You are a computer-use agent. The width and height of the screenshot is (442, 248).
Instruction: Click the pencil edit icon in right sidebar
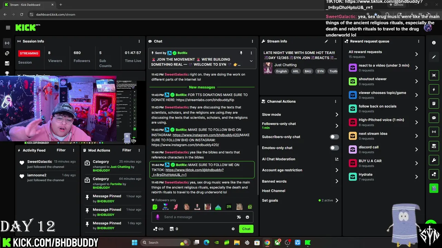434,57
